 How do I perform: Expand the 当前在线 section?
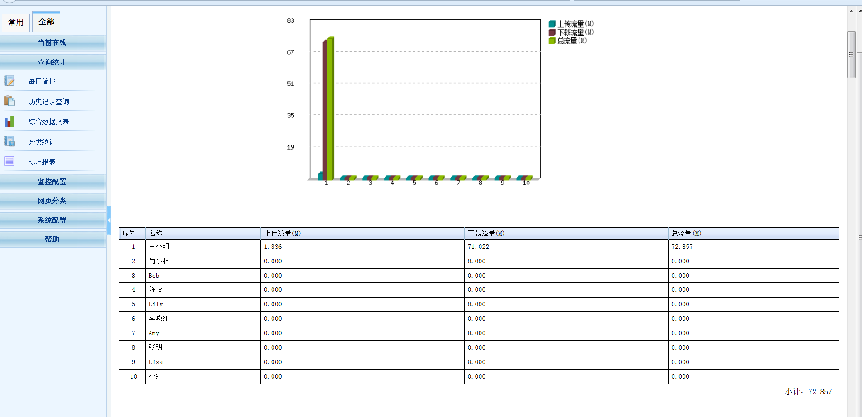click(x=52, y=43)
